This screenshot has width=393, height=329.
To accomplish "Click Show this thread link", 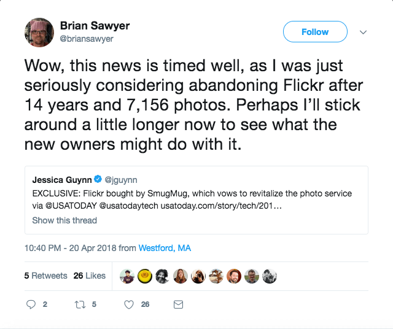I will (x=64, y=220).
